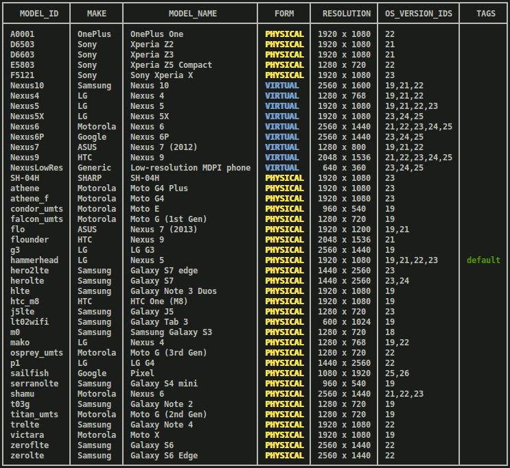Screen dimensions: 510x468
Task: Click the FORM column header
Action: coord(283,14)
